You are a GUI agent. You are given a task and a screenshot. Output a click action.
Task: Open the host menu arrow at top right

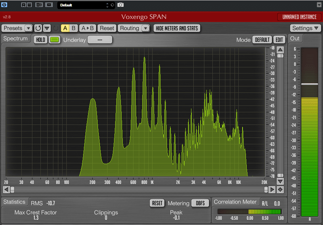(319, 5)
